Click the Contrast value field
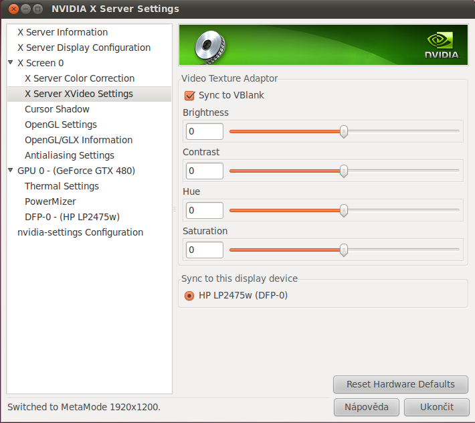 point(205,171)
